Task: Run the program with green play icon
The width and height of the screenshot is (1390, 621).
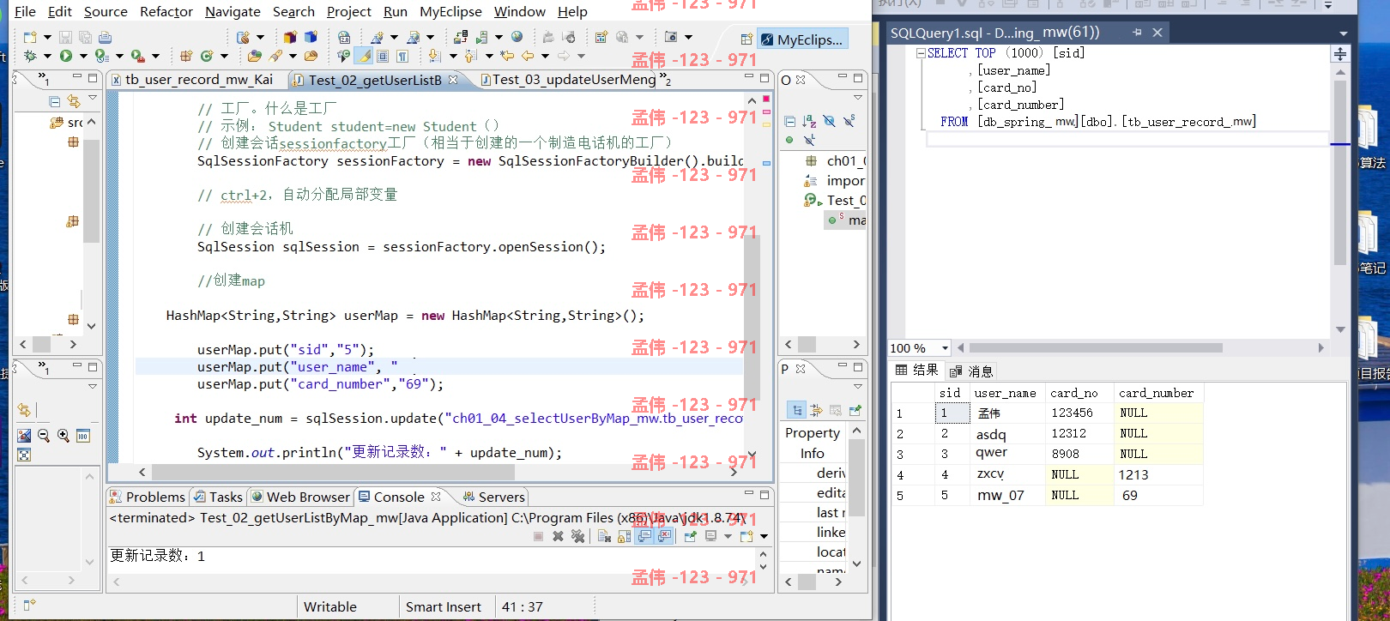Action: tap(66, 56)
